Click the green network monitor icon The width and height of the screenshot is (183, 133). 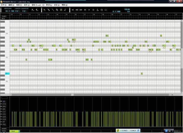coord(118,131)
